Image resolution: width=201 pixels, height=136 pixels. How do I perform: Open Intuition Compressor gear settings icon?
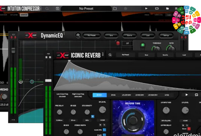coord(125,9)
